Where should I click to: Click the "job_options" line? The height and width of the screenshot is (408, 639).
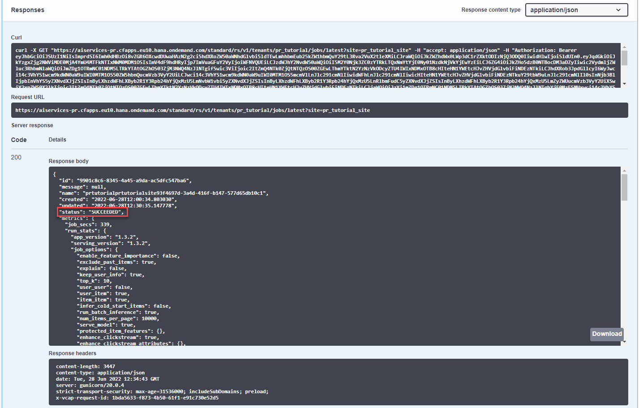tap(94, 249)
